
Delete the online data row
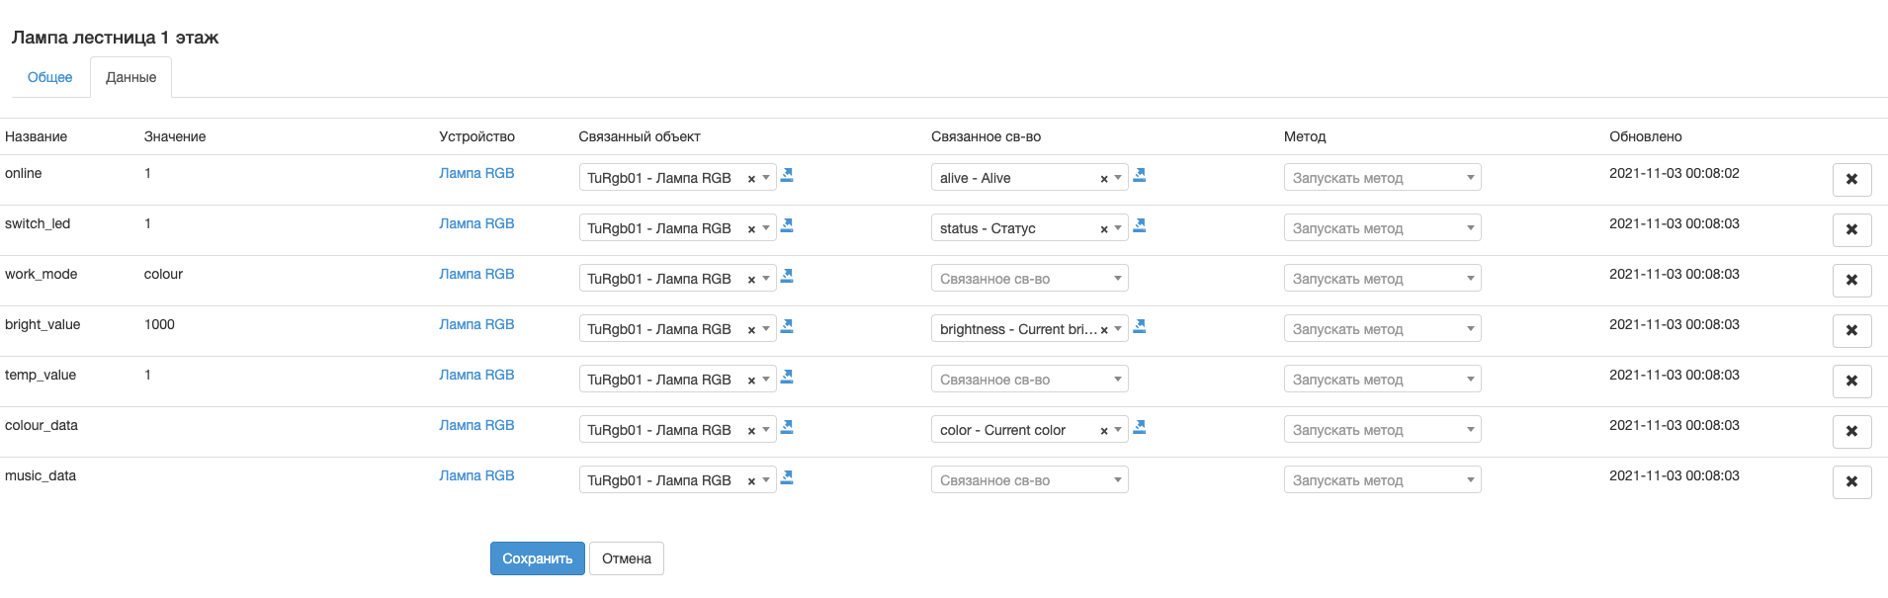tap(1851, 179)
